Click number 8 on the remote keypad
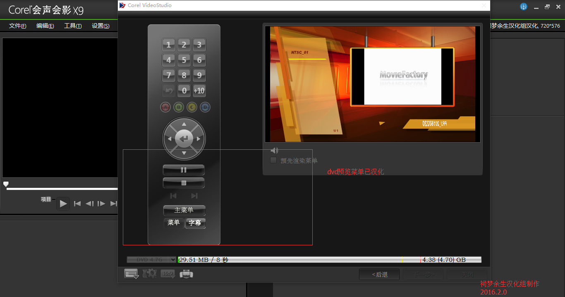The height and width of the screenshot is (297, 565). click(x=184, y=76)
